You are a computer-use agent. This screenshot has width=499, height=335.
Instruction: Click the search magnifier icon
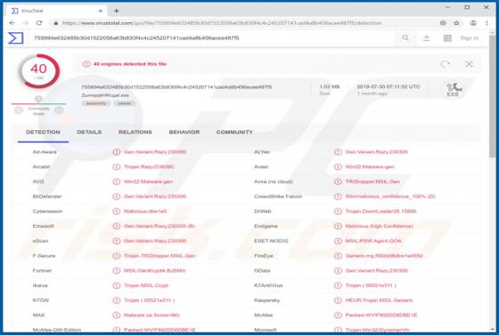pyautogui.click(x=405, y=37)
